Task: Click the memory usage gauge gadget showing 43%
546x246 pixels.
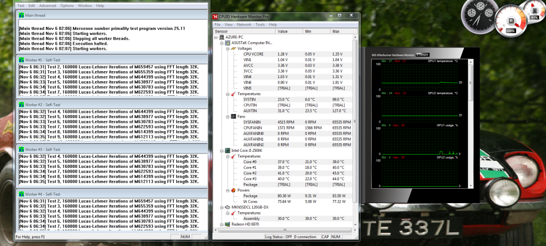Action: tap(533, 12)
